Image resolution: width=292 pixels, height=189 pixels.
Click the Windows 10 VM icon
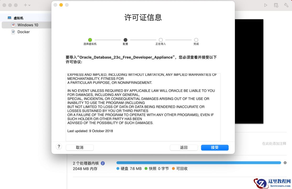13,25
